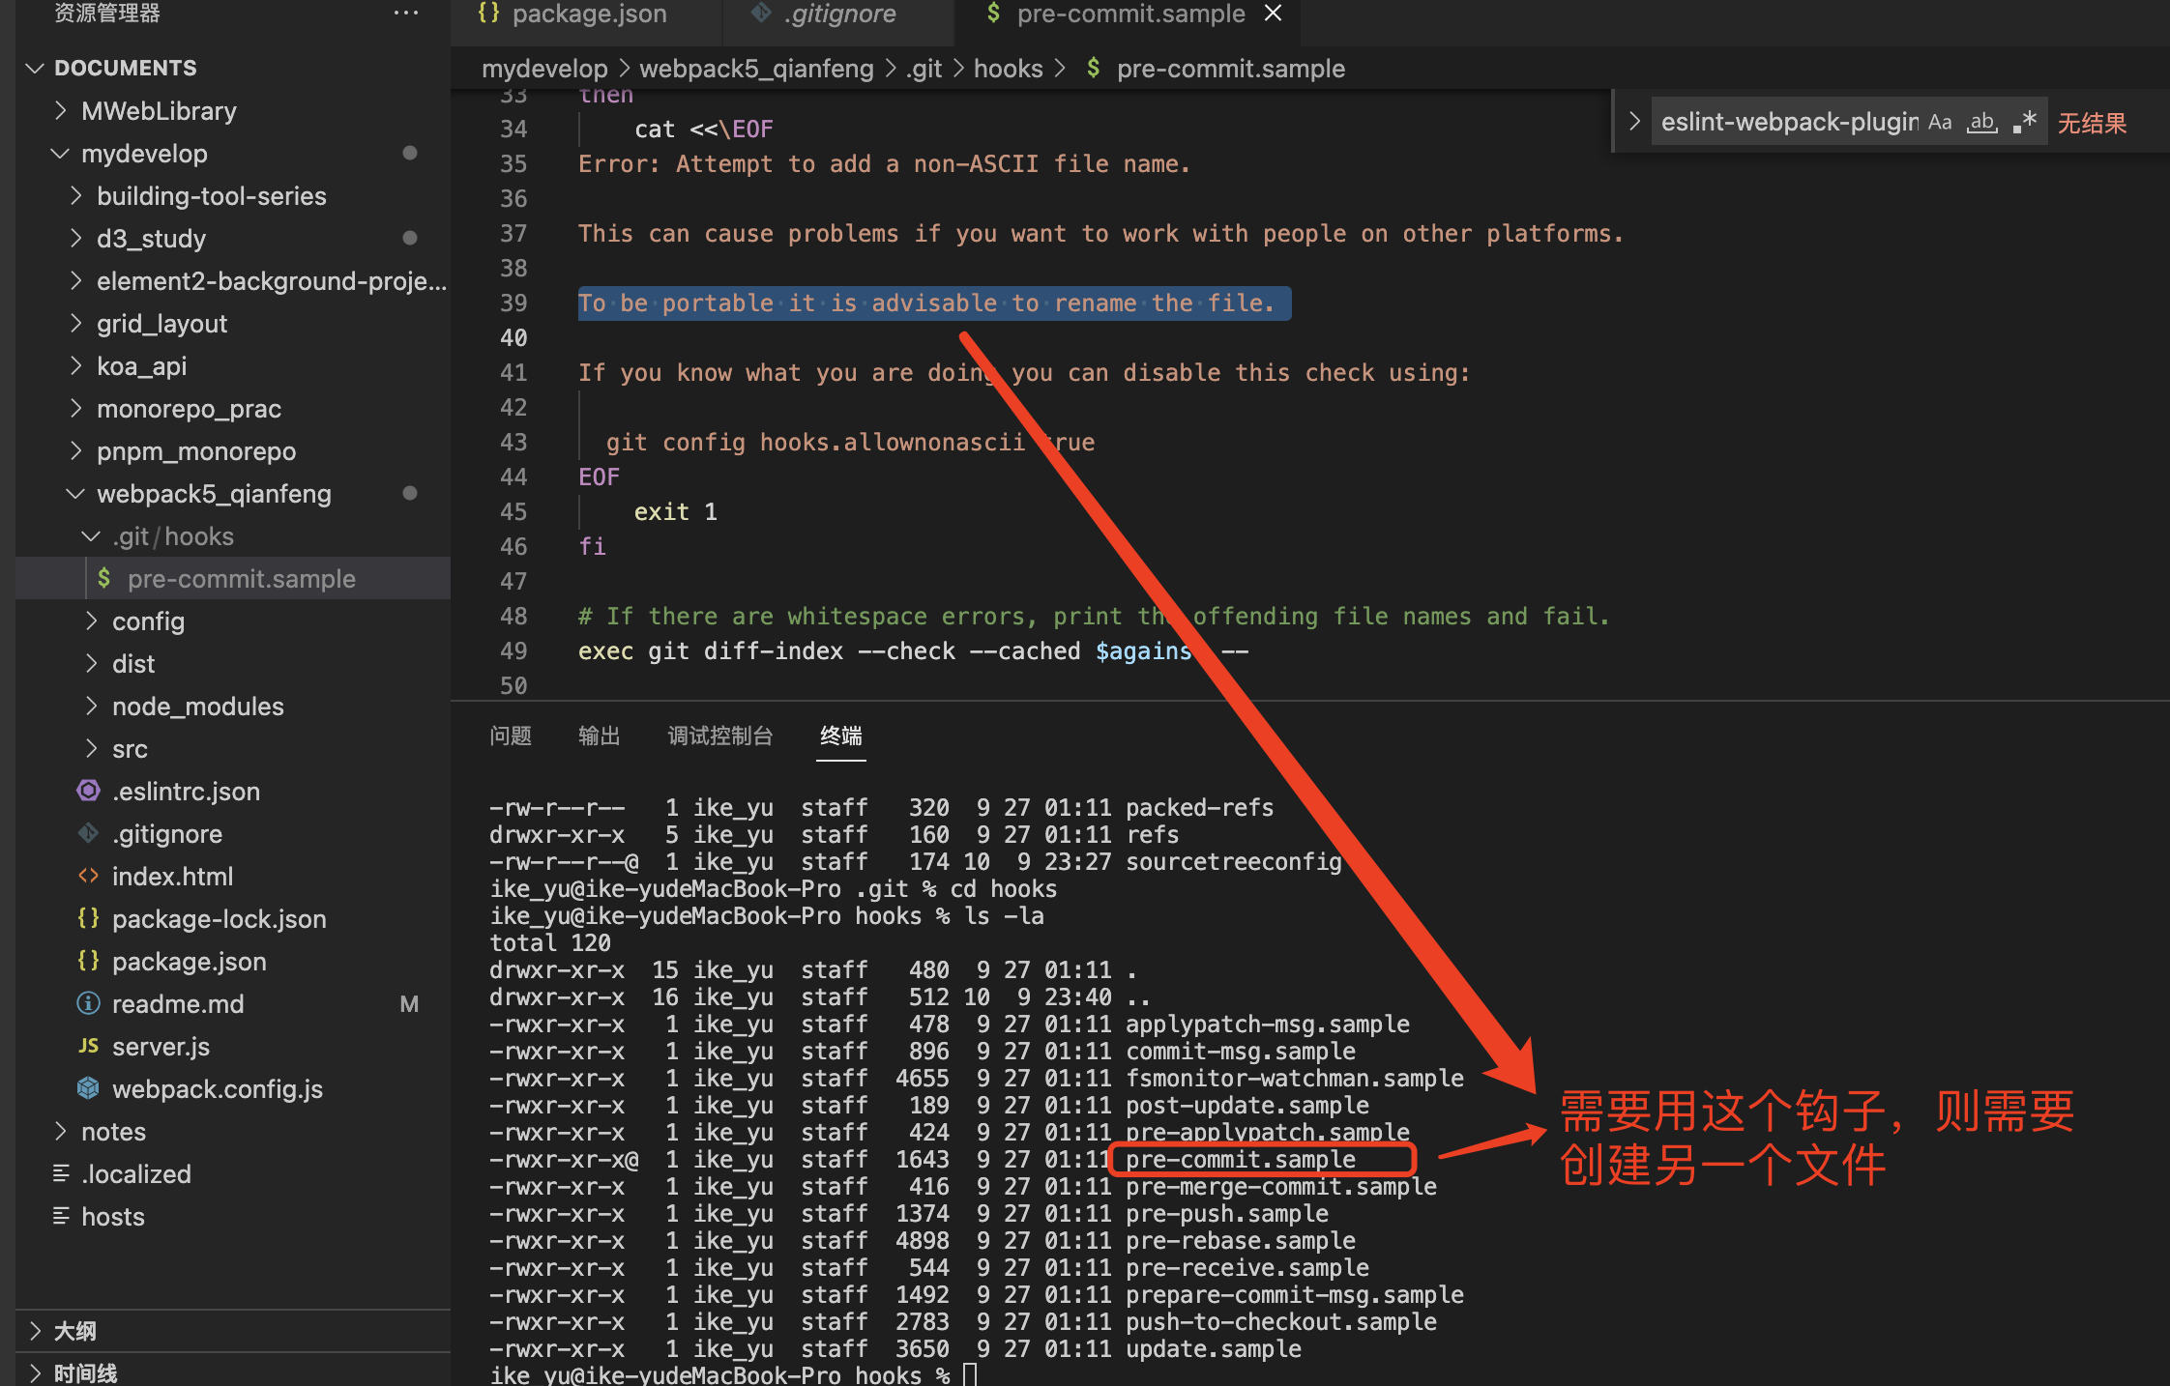Open the package.json editor tab
The width and height of the screenshot is (2170, 1386).
point(588,14)
